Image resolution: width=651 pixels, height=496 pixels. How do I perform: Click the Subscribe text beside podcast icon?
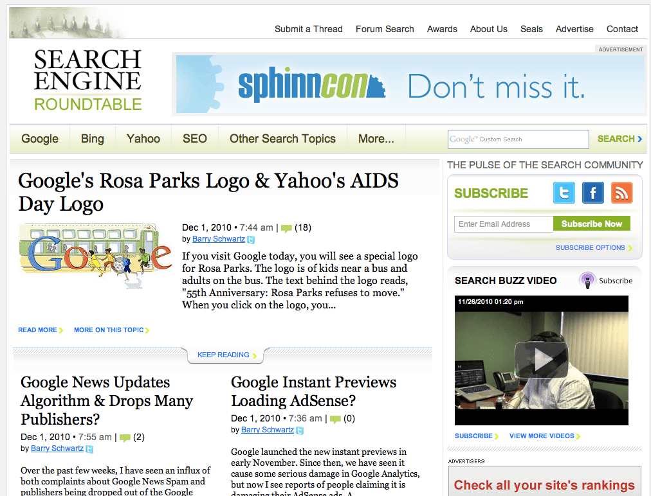616,281
